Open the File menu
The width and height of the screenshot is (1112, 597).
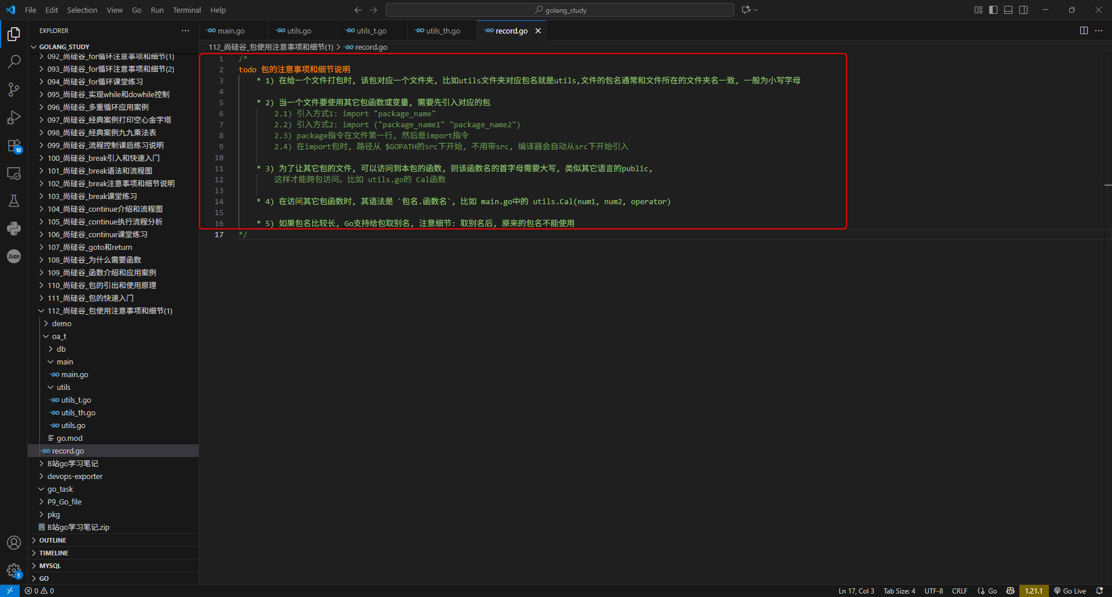coord(31,10)
